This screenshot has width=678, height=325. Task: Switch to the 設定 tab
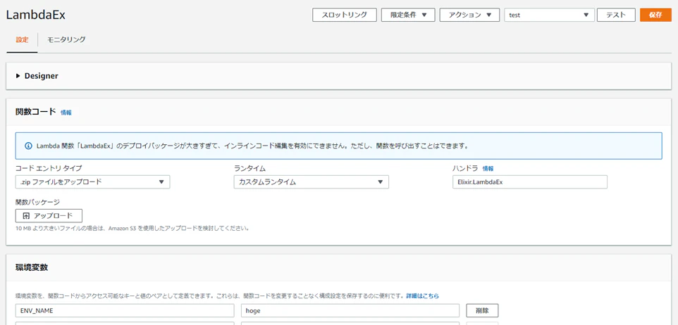(x=22, y=39)
